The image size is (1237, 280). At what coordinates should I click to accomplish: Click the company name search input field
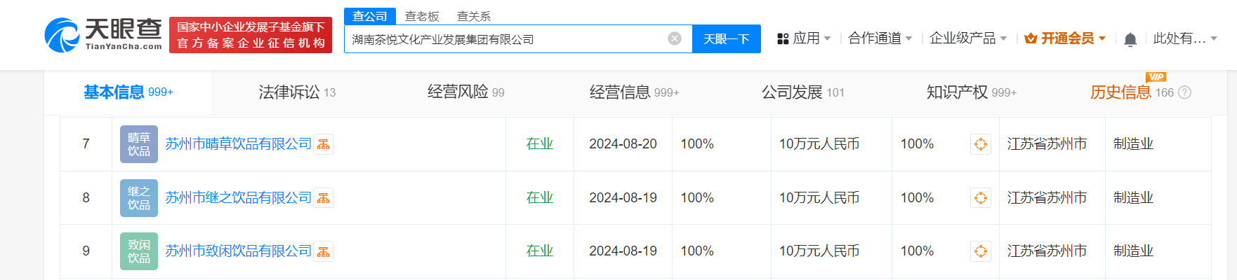[505, 39]
